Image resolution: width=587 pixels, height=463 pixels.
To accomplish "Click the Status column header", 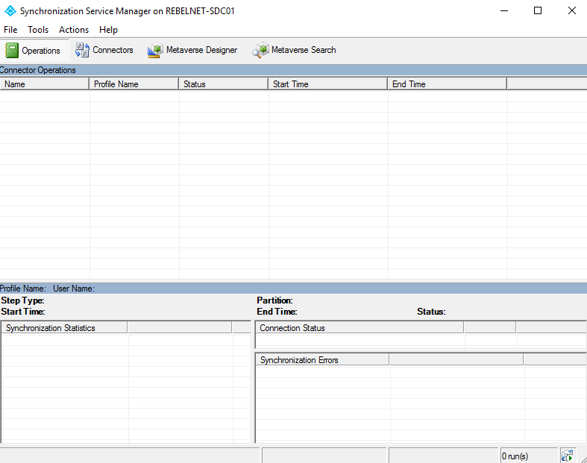I will [x=224, y=84].
